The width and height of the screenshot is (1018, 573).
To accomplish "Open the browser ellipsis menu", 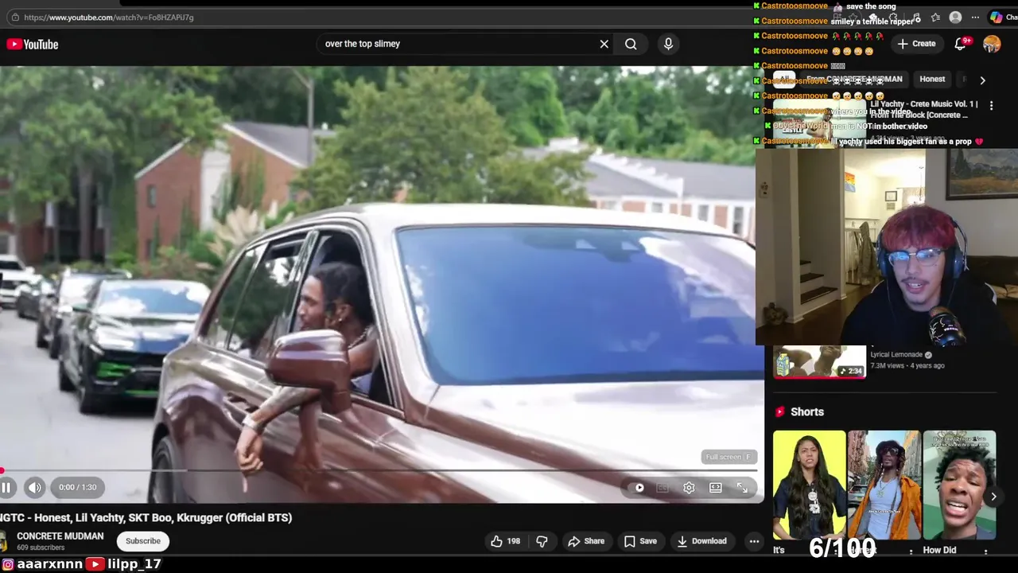I will click(975, 18).
